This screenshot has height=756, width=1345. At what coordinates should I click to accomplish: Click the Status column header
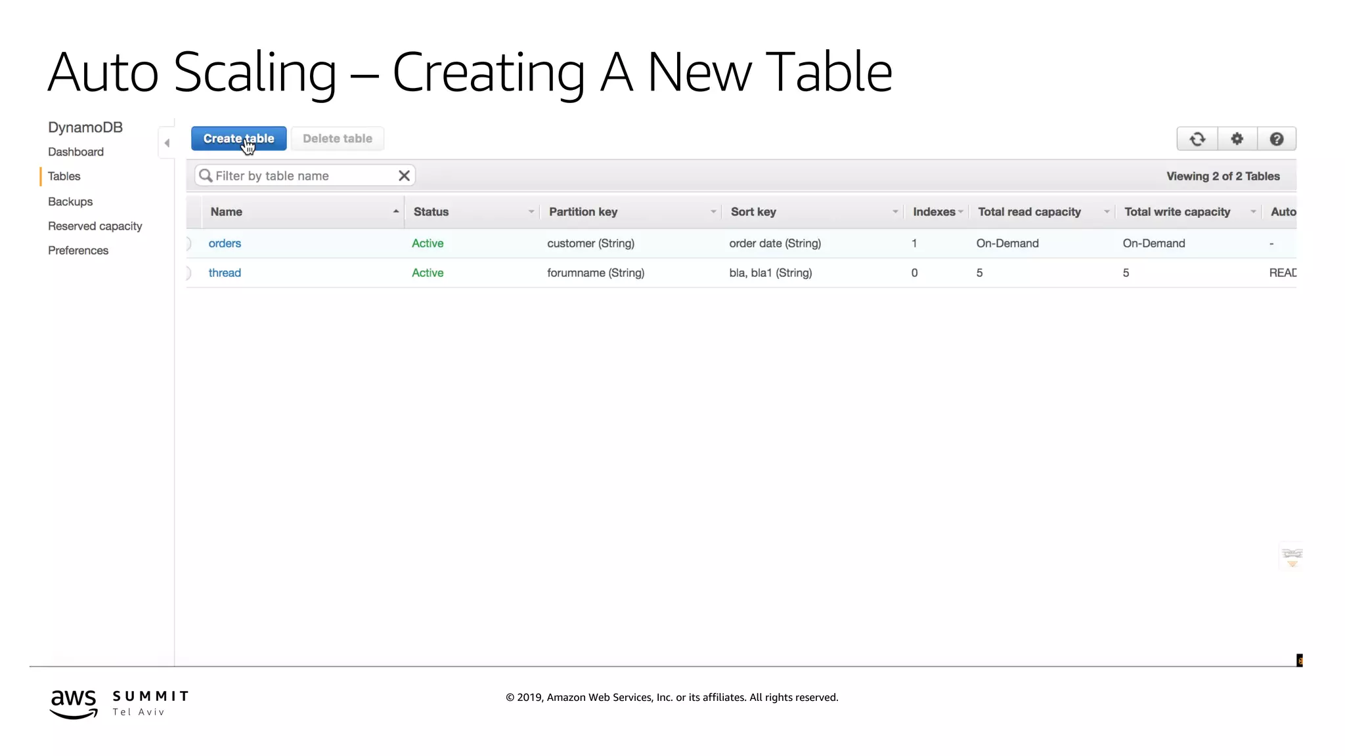431,212
